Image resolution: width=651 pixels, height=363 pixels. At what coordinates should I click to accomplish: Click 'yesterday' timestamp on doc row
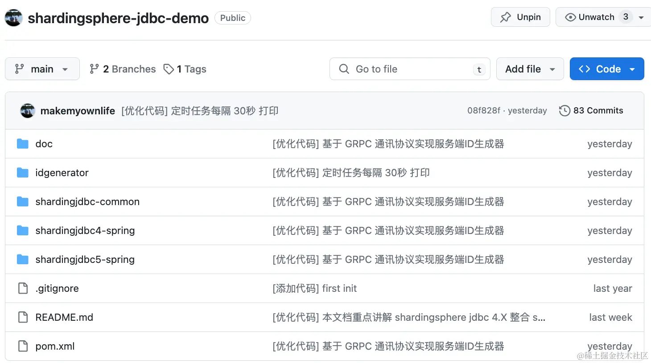coord(610,144)
